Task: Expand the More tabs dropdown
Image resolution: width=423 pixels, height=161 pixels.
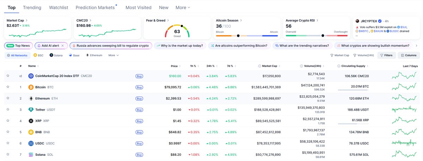Action: (x=183, y=7)
